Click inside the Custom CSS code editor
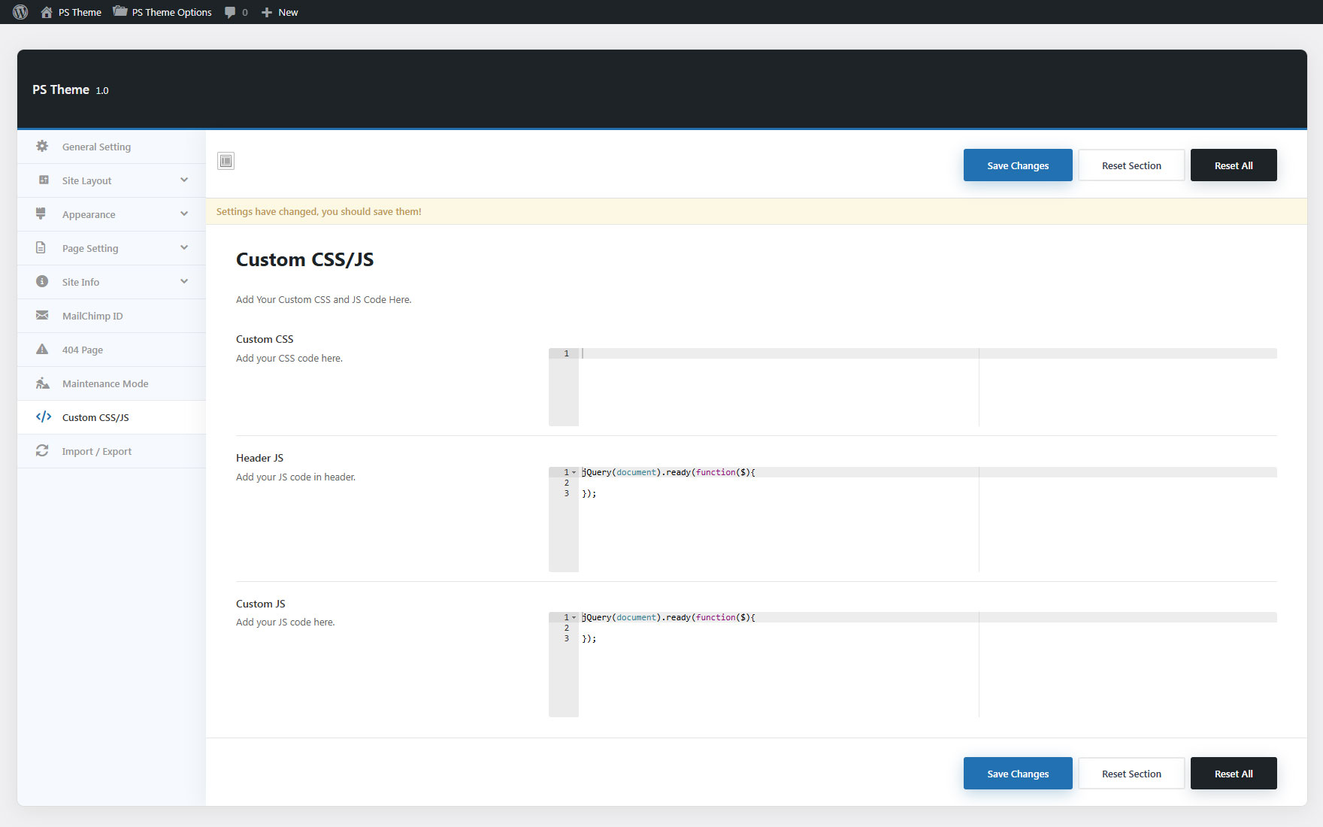This screenshot has width=1323, height=827. (774, 387)
